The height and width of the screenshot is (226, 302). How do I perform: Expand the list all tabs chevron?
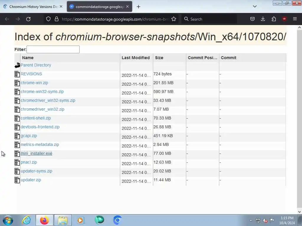[x=255, y=6]
